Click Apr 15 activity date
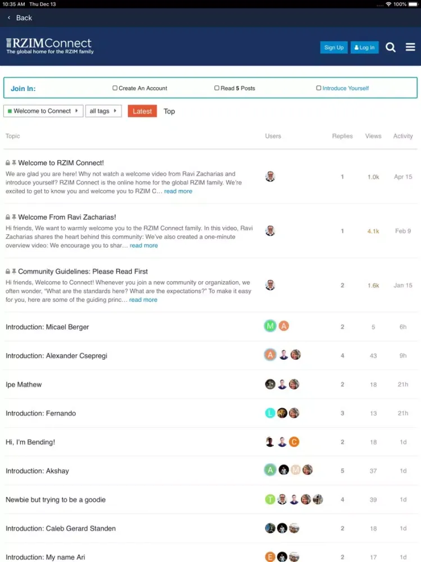 pos(402,176)
